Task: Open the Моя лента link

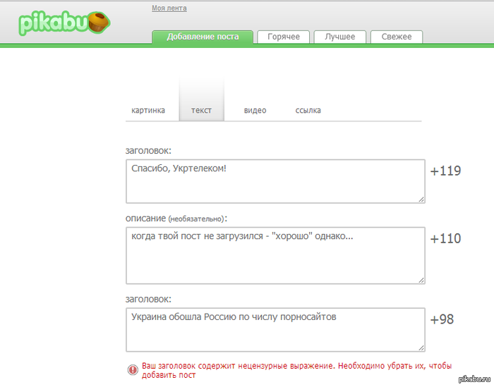Action: 169,8
